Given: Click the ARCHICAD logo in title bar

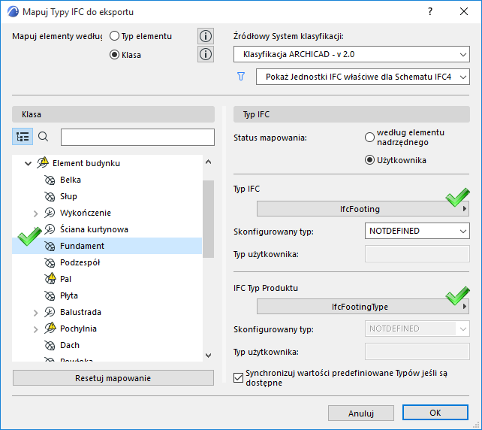Looking at the screenshot, I should 13,12.
